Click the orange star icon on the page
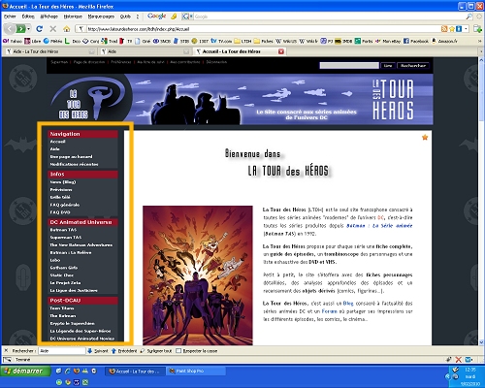This screenshot has width=485, height=388. tap(425, 138)
